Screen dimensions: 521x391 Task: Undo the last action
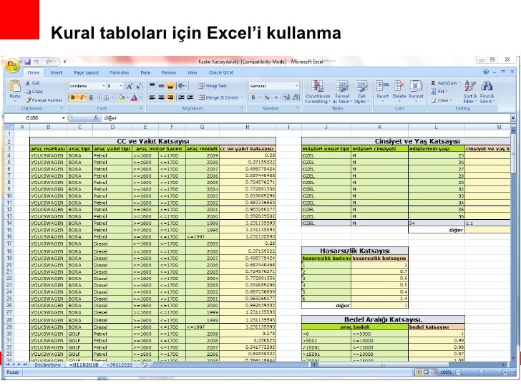pos(36,62)
